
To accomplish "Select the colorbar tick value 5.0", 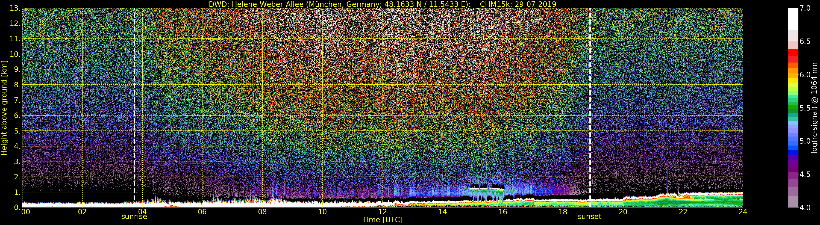I will tap(805, 141).
